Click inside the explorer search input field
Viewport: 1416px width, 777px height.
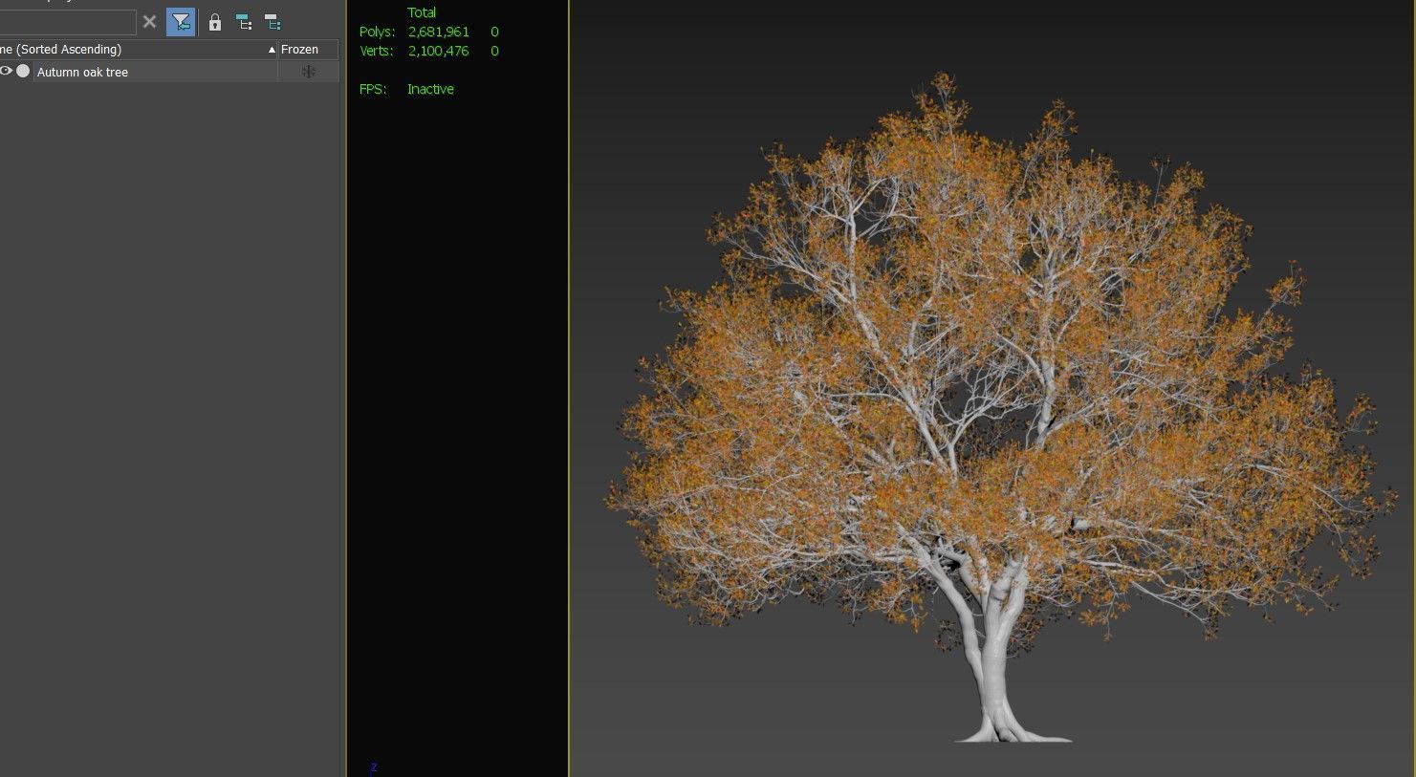click(x=67, y=22)
